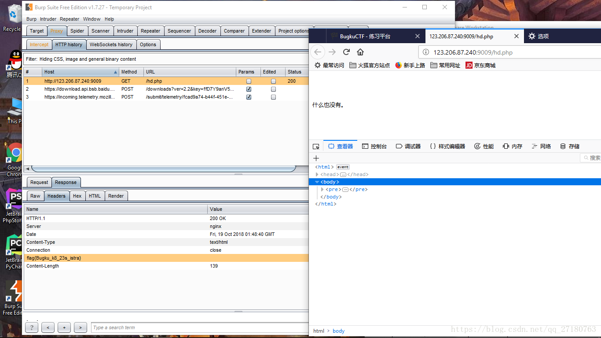Click the history filter bar
The image size is (601, 338).
point(167,59)
